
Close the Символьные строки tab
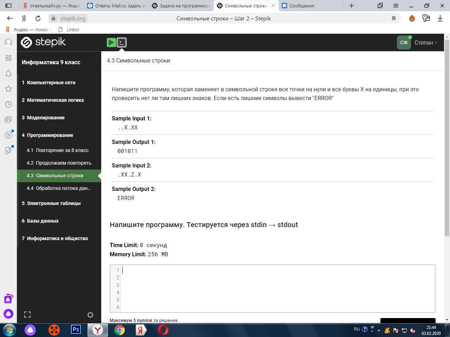[x=273, y=6]
